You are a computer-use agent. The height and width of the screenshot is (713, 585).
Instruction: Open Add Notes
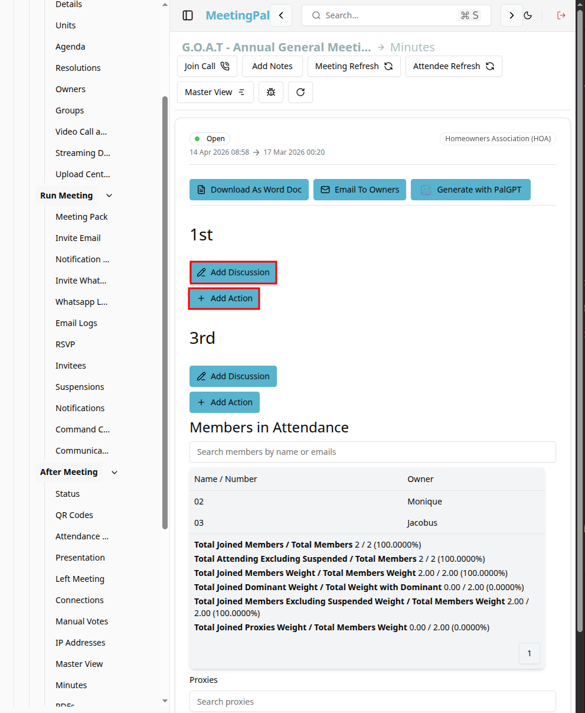click(272, 66)
